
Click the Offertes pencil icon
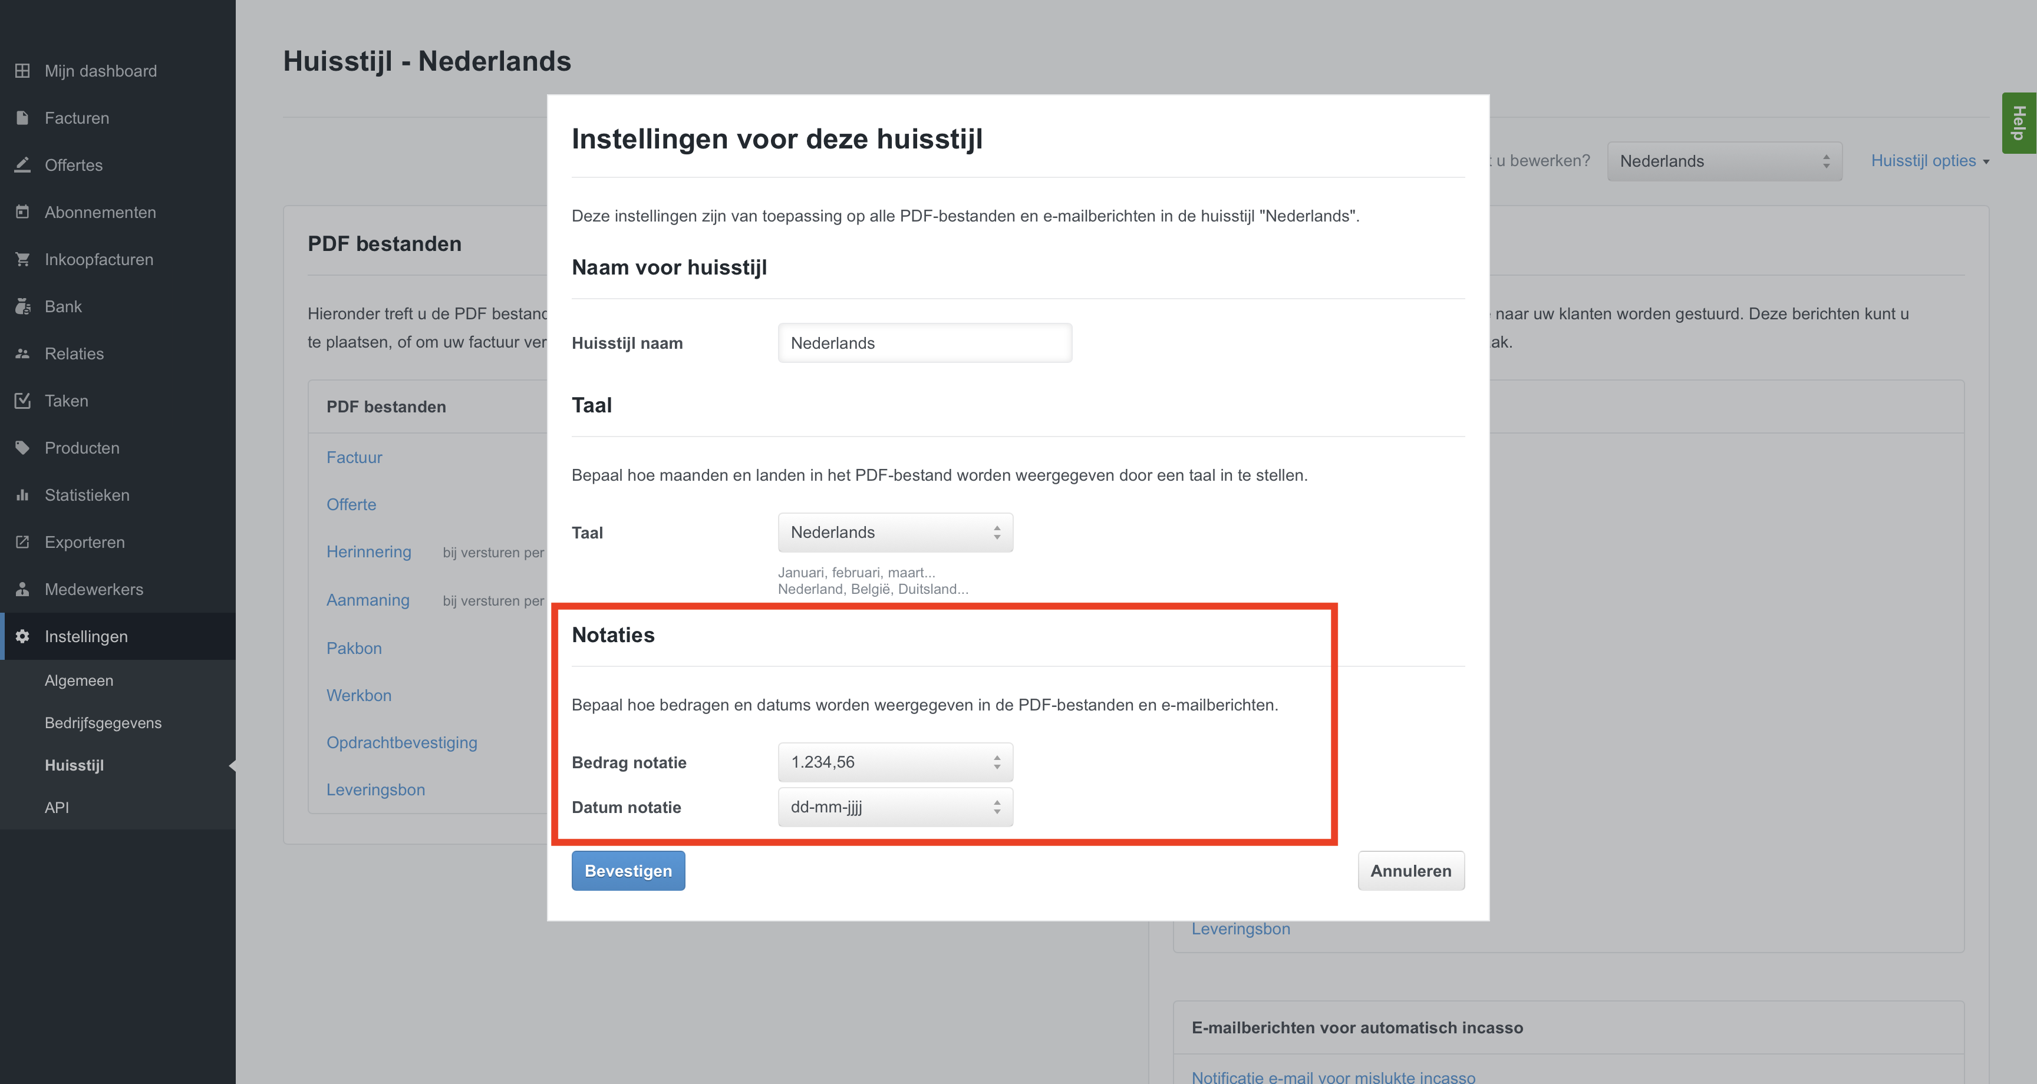tap(22, 165)
